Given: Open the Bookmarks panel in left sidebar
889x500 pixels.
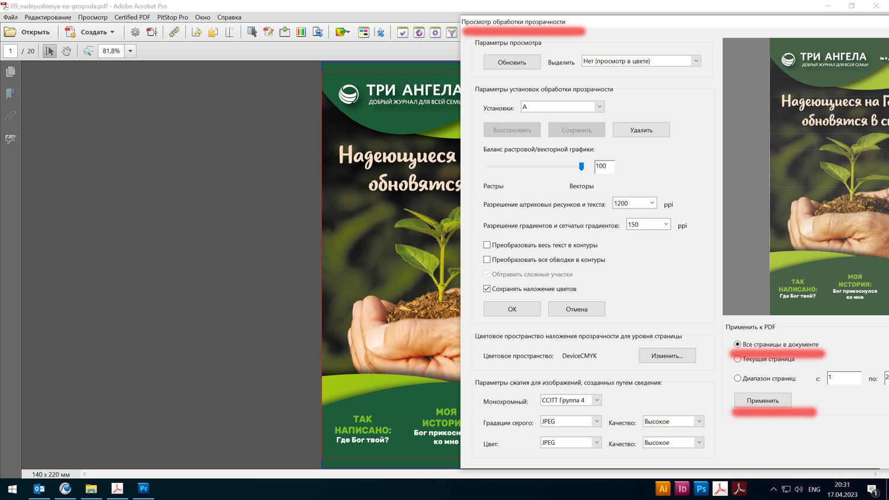Looking at the screenshot, I should pos(11,94).
